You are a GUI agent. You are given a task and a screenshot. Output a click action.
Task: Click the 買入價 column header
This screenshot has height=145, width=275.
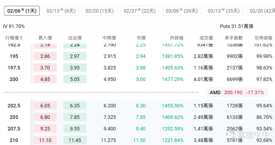(45, 38)
